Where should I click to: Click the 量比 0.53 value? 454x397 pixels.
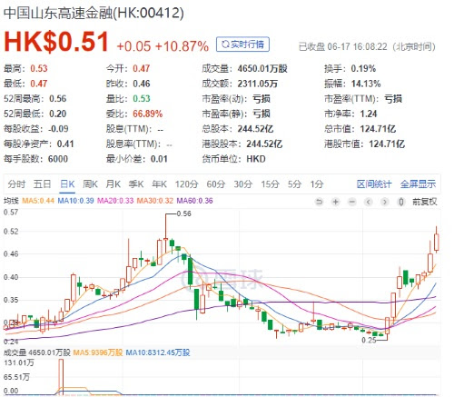[142, 99]
